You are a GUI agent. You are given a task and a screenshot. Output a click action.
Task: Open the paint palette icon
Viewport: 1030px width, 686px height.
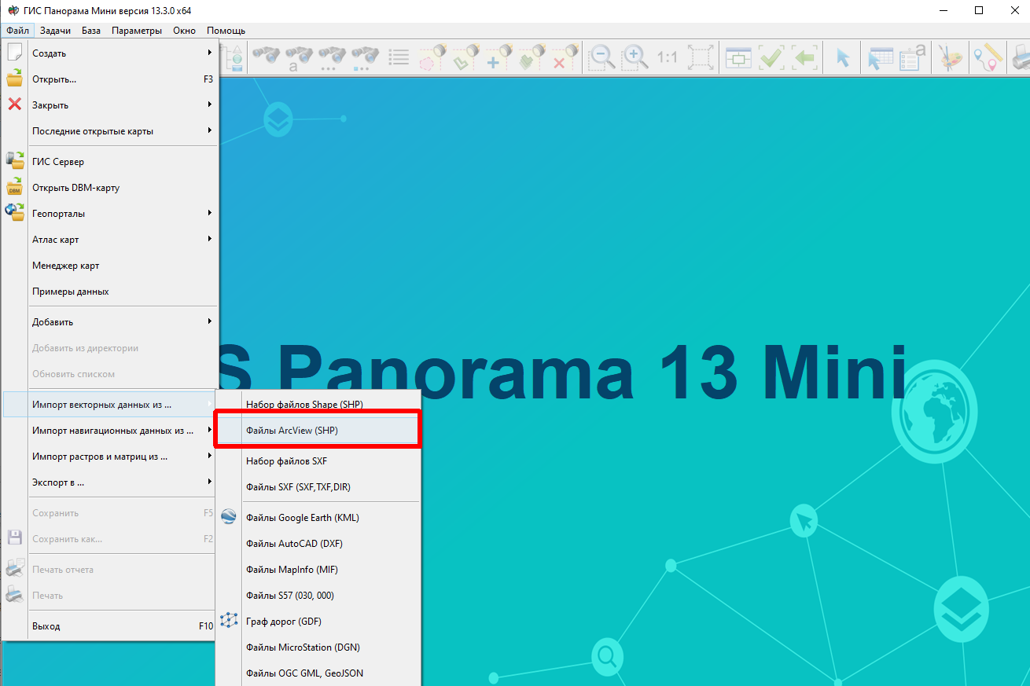pos(951,57)
